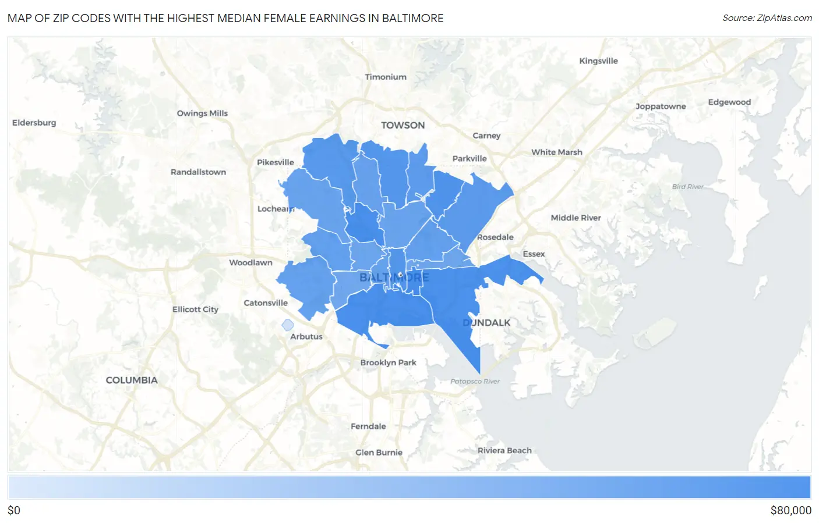This screenshot has width=819, height=523.
Task: Click the Source: ZipAtlas.com credit text
Action: (x=767, y=18)
